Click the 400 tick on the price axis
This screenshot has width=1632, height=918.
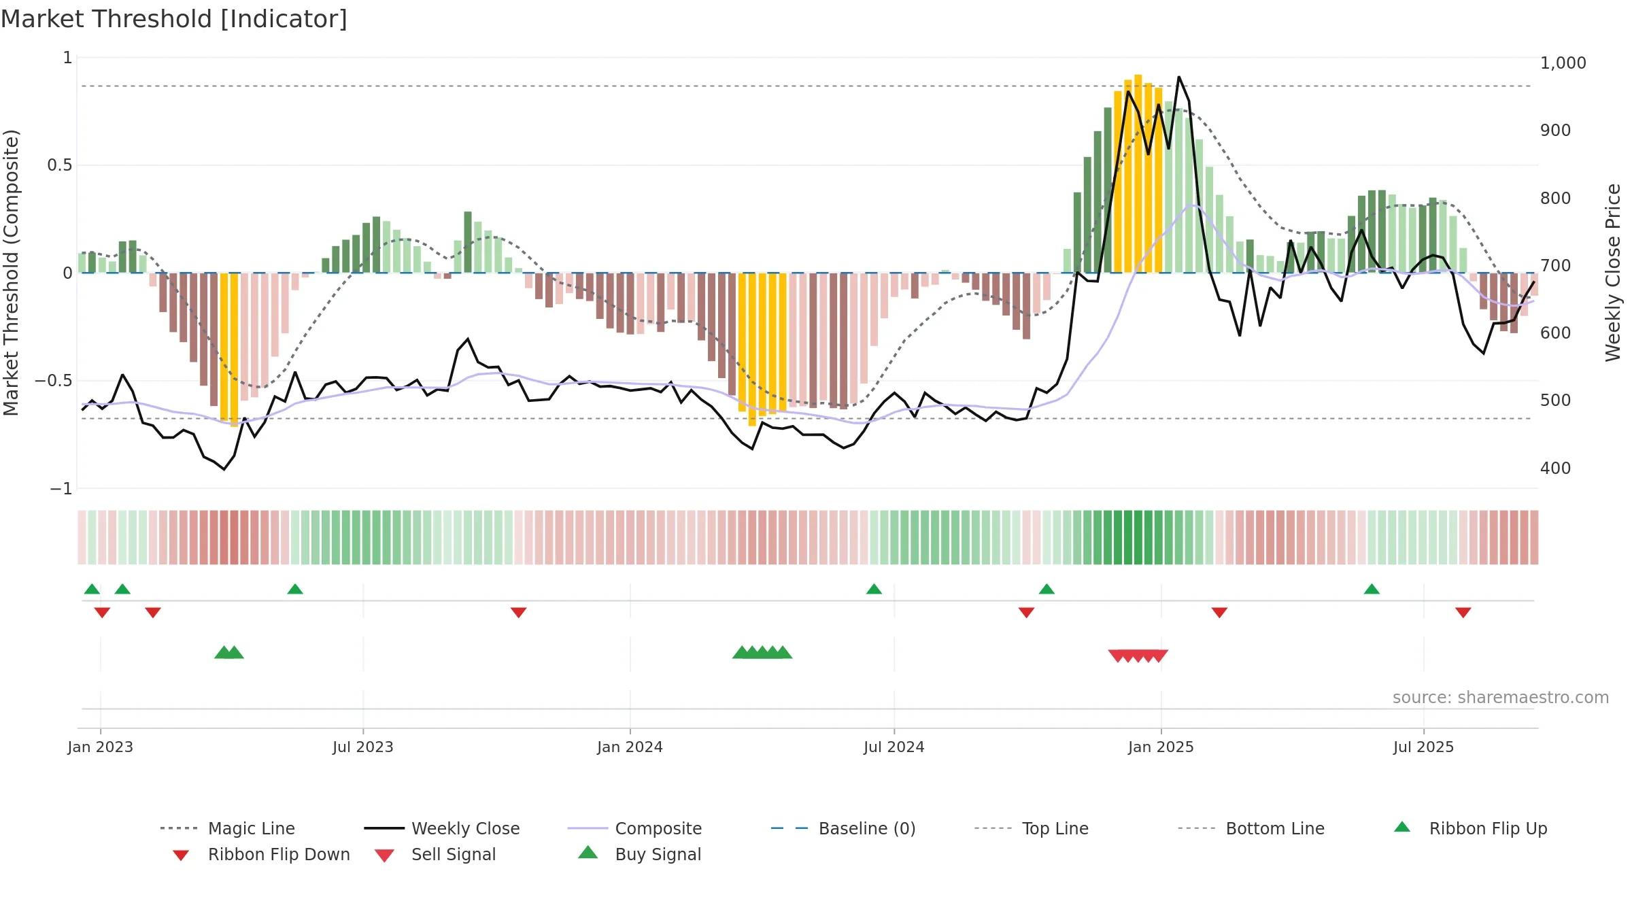click(1556, 469)
